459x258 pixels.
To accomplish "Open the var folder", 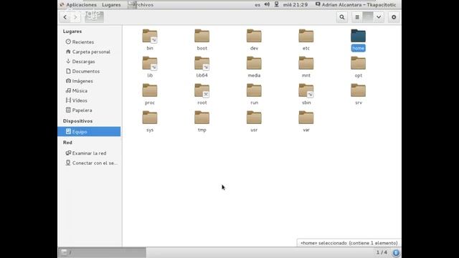I will point(306,121).
